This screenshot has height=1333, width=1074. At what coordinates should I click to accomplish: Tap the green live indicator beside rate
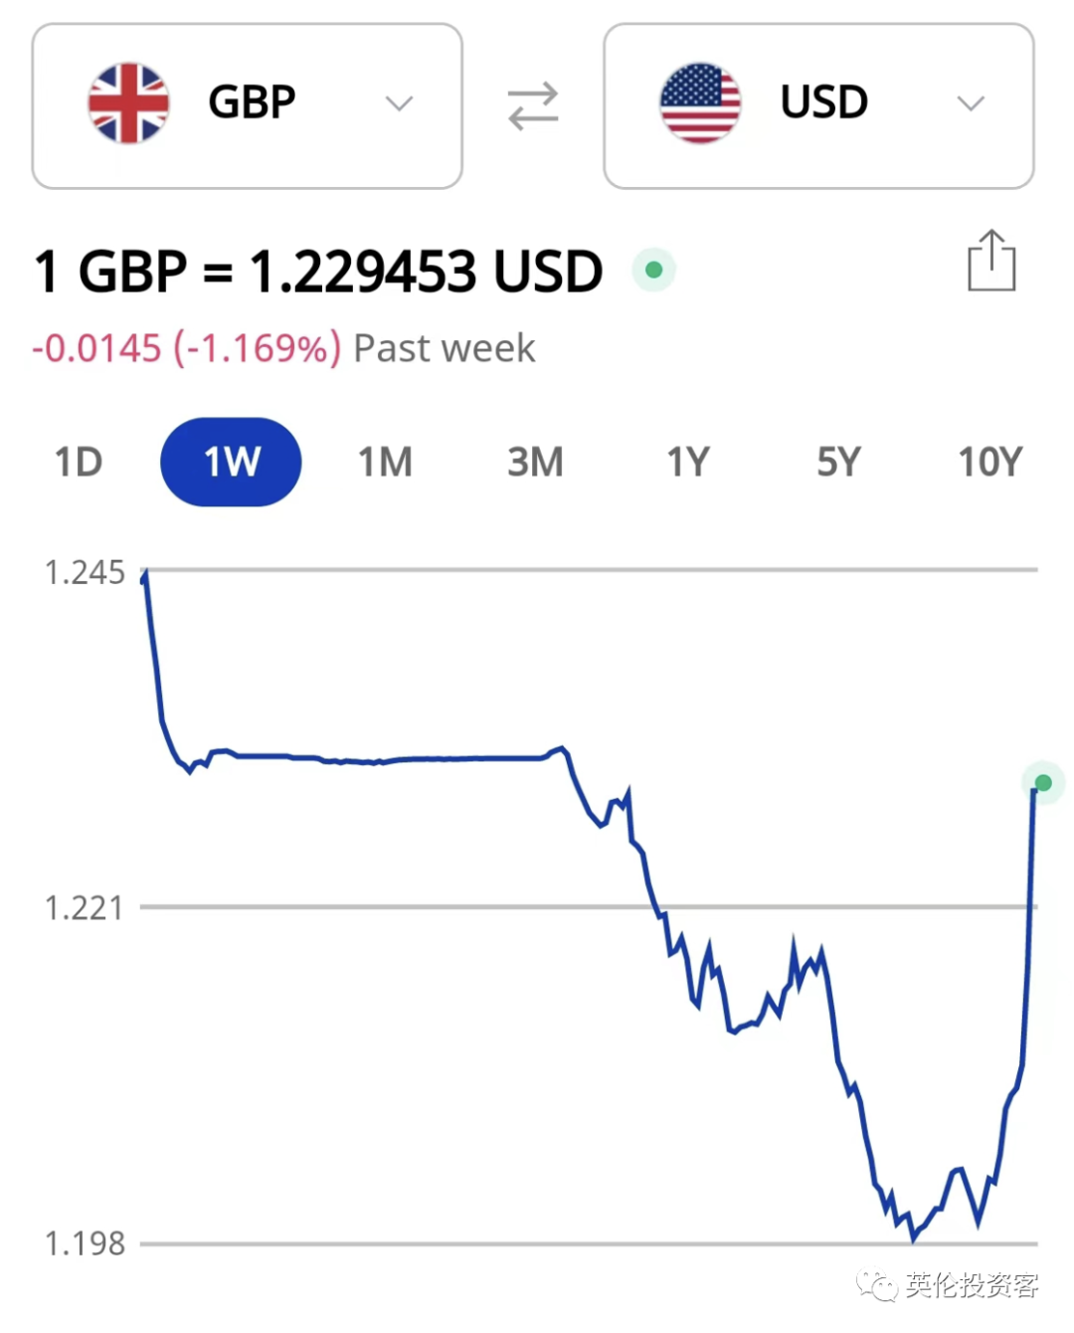click(653, 270)
